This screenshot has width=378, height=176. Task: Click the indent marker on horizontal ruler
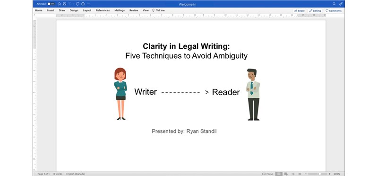click(84, 16)
